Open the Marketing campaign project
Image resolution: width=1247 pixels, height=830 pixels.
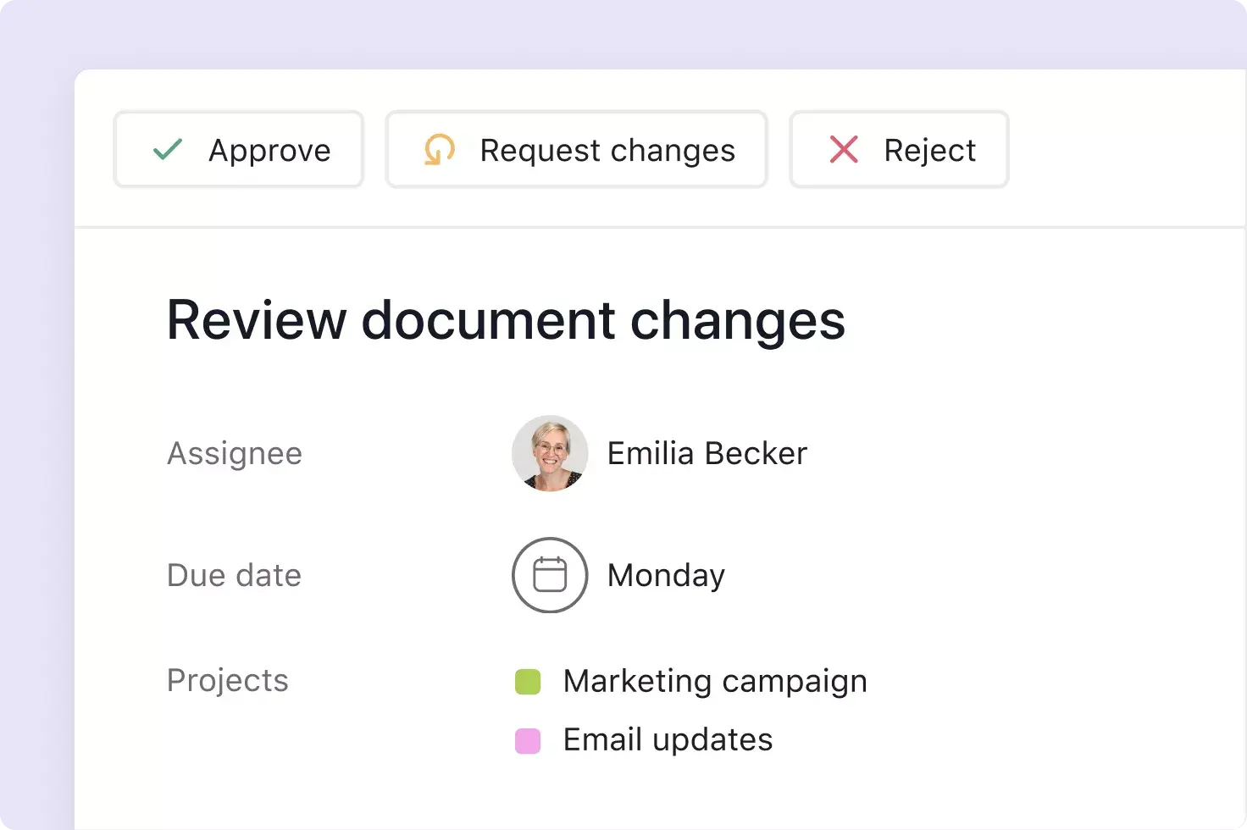(714, 681)
